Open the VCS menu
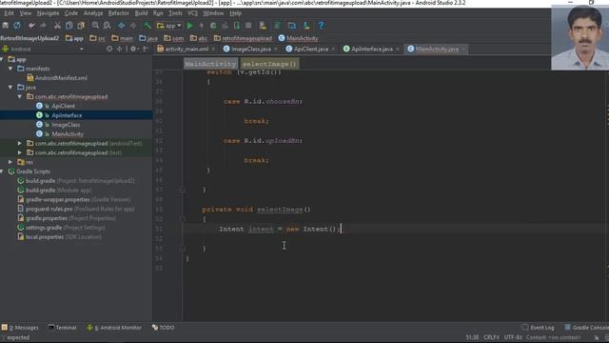Viewport: 609px width, 343px height. [x=192, y=13]
